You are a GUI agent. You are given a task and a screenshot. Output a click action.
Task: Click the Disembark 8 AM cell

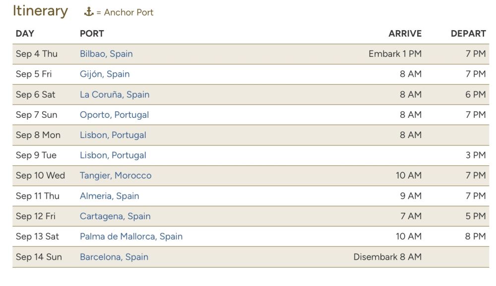click(x=387, y=257)
